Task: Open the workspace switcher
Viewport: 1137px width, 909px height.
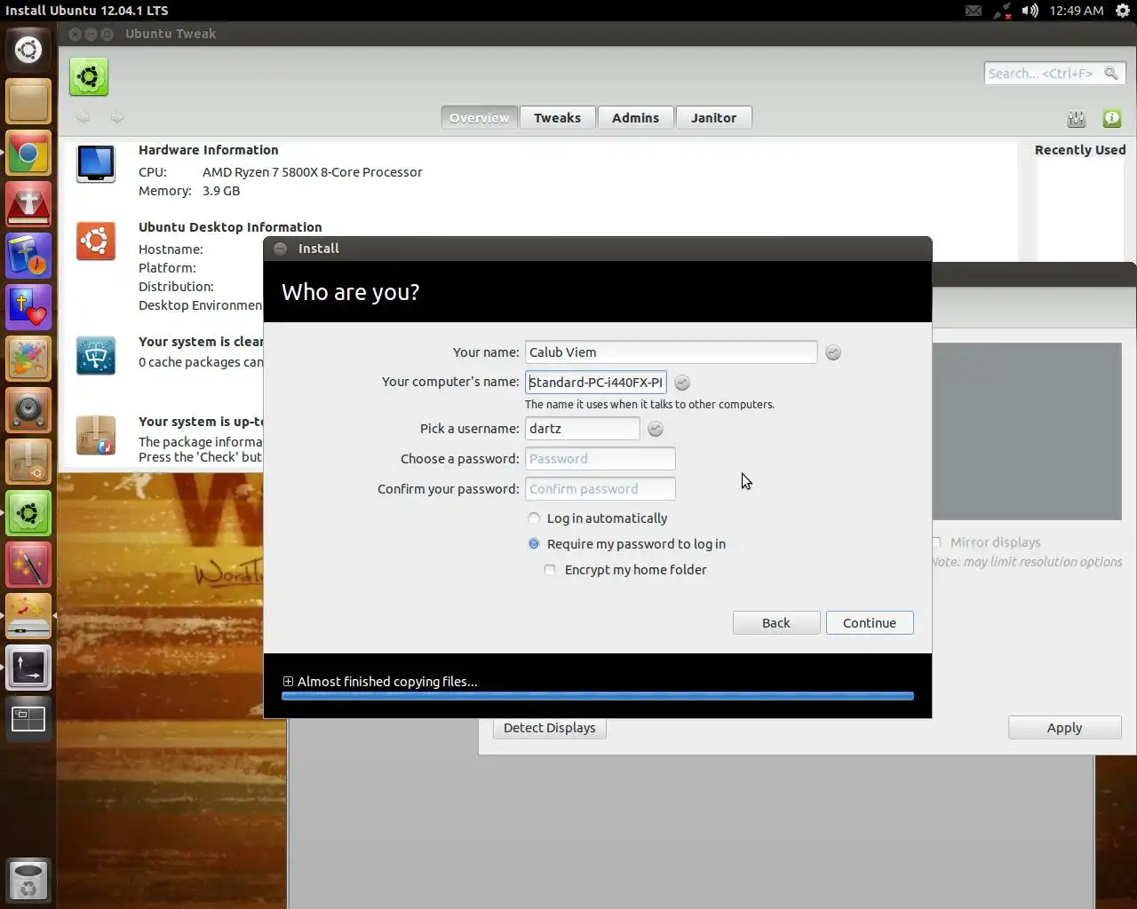Action: coord(28,719)
